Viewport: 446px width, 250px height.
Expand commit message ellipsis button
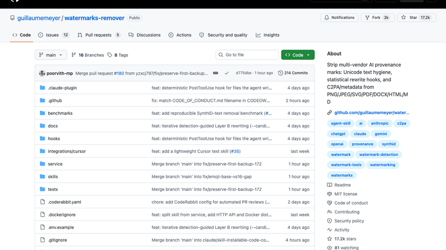pos(216,73)
